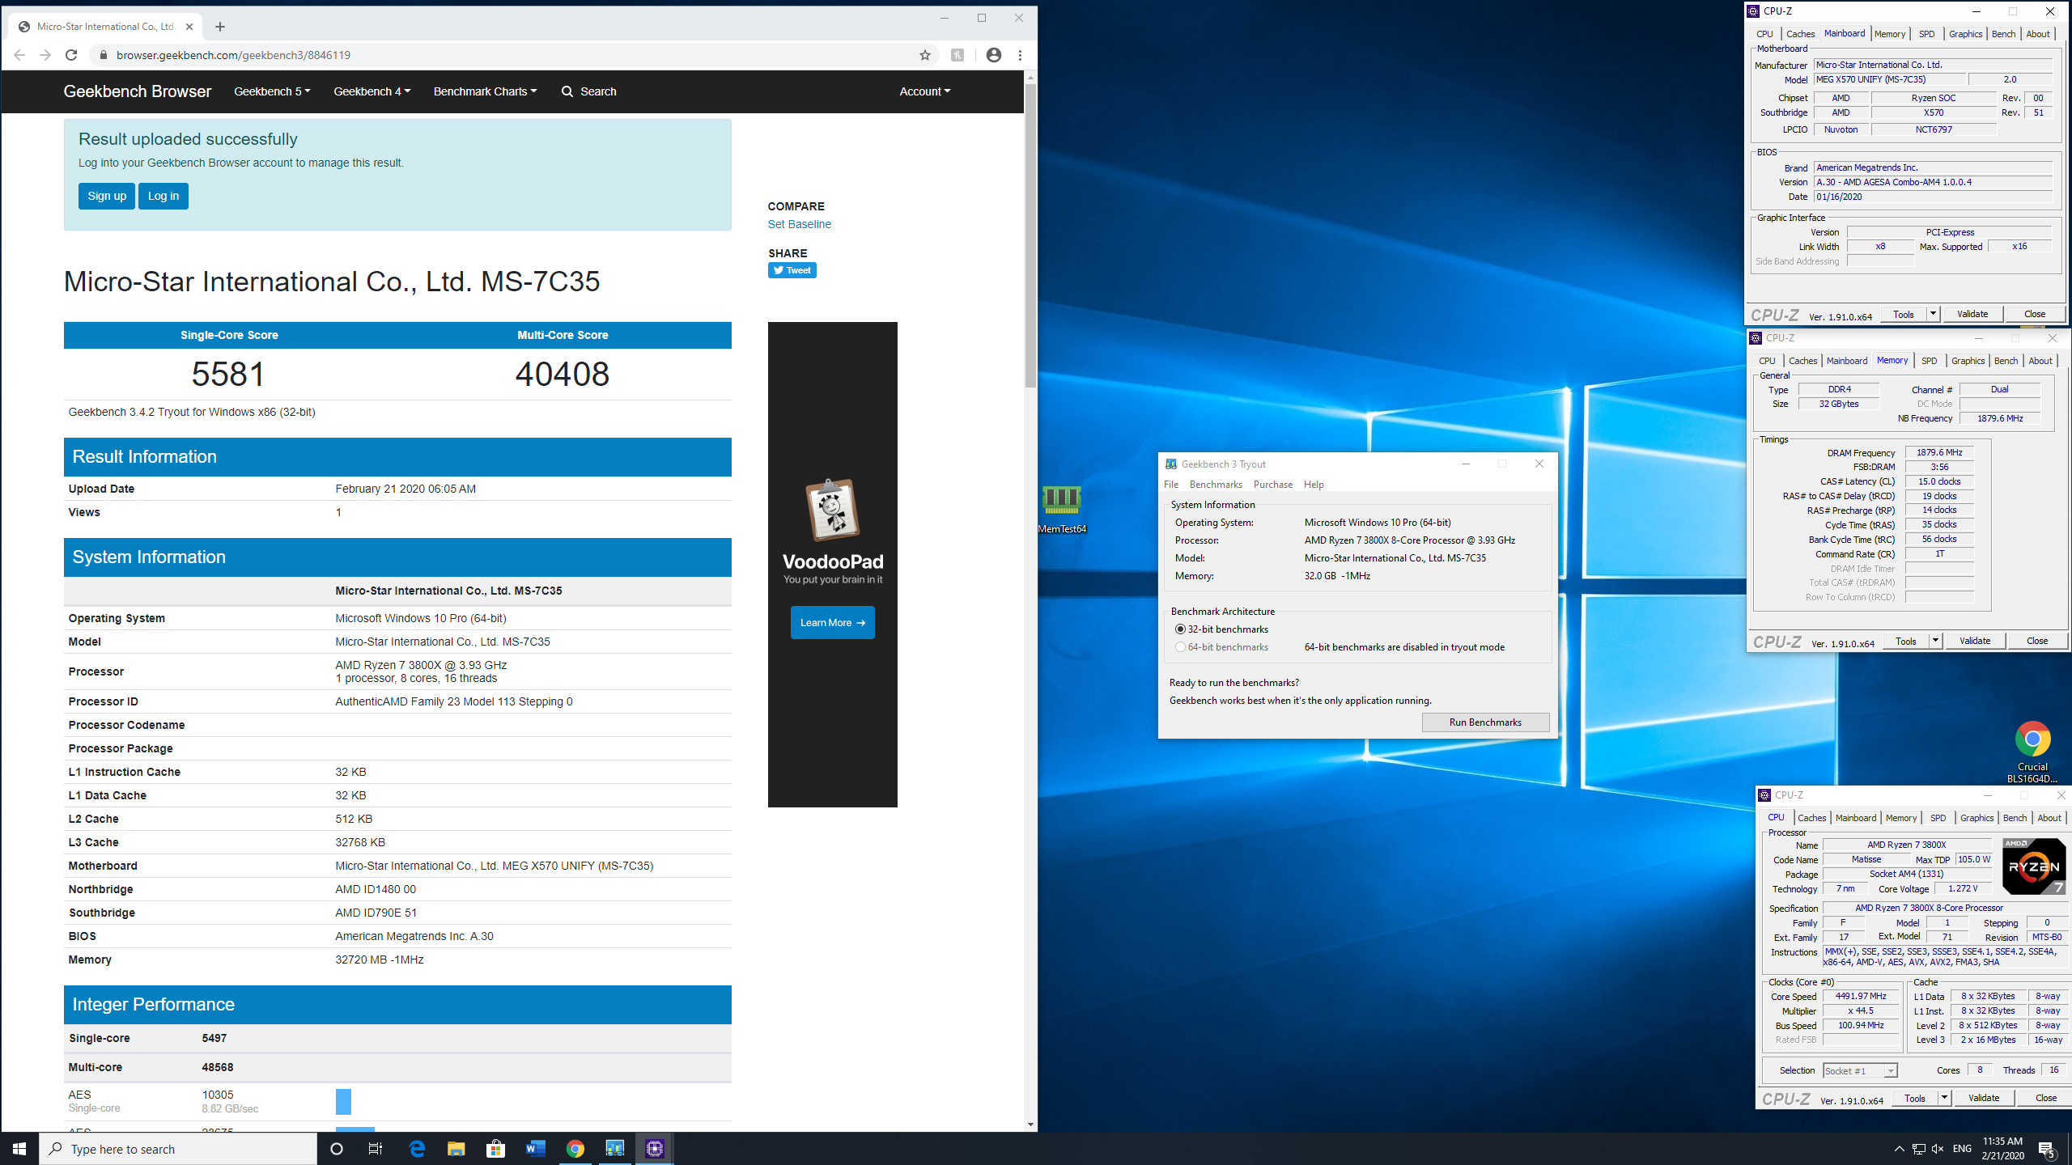Click the Sign up button

click(x=107, y=196)
